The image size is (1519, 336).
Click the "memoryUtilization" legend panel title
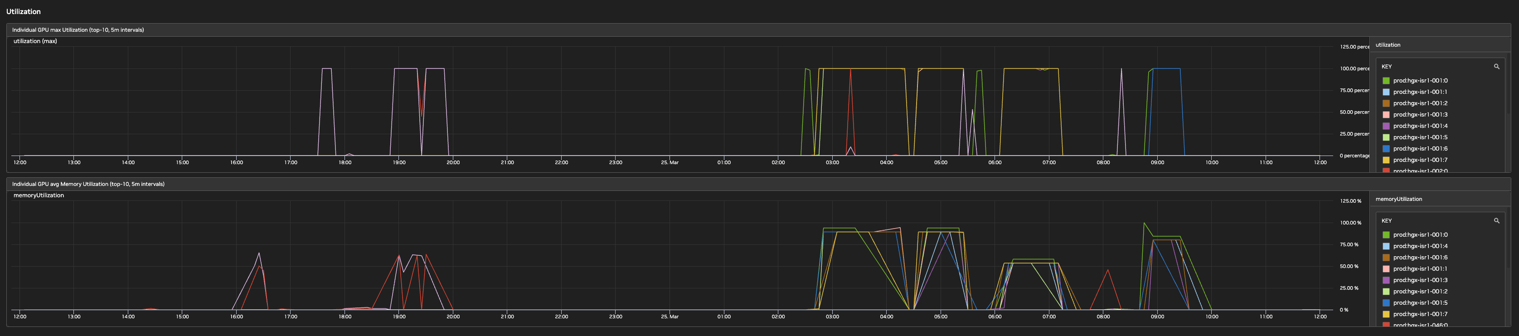pyautogui.click(x=1399, y=199)
